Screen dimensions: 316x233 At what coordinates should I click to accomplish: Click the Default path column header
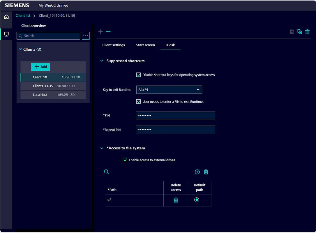coord(200,188)
